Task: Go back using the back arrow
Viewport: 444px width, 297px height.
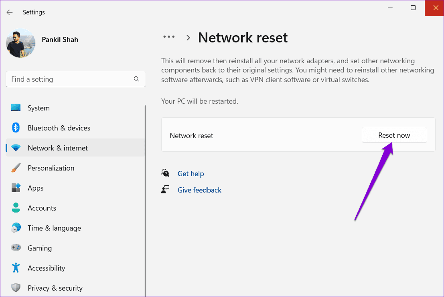Action: click(10, 12)
